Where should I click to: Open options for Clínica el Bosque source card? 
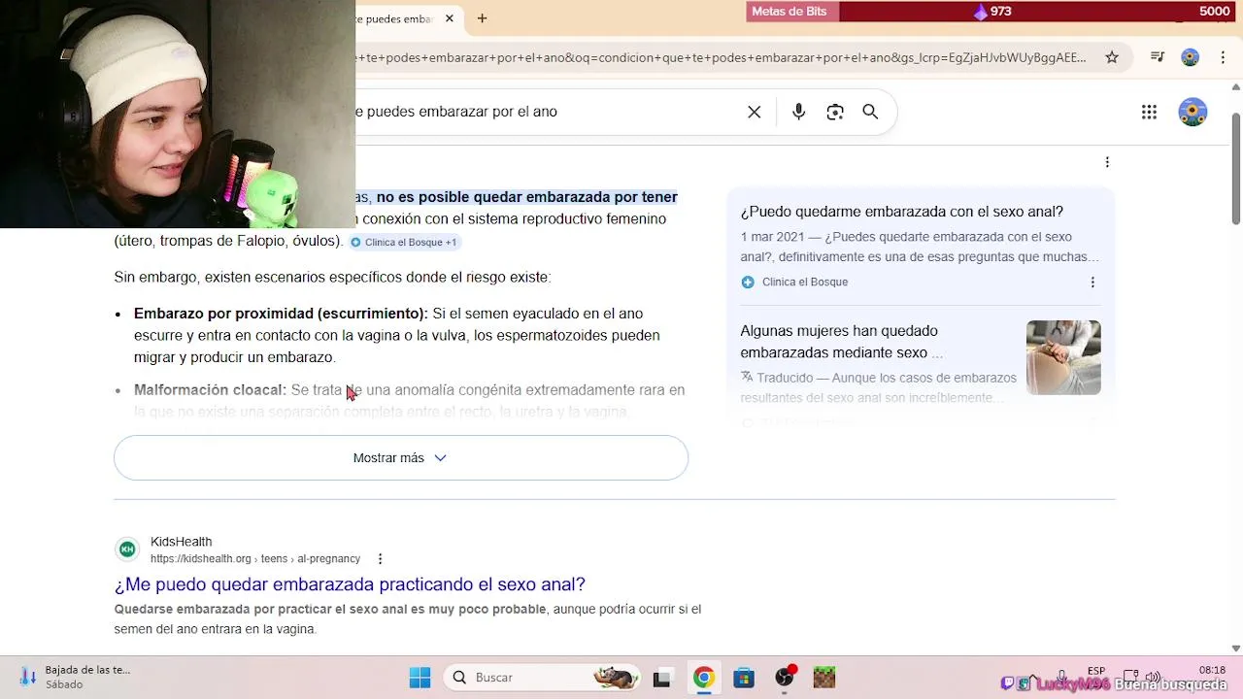[x=1092, y=283]
